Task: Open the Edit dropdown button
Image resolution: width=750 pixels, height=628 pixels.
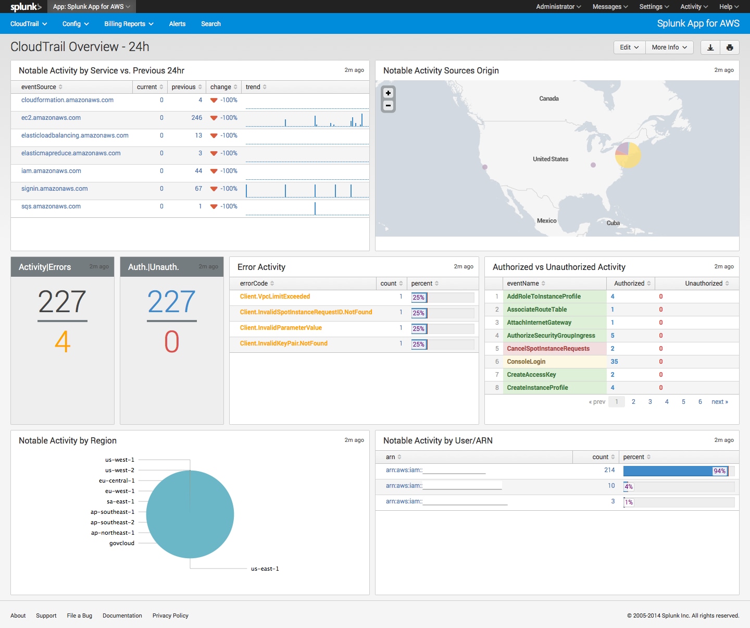Action: click(629, 47)
